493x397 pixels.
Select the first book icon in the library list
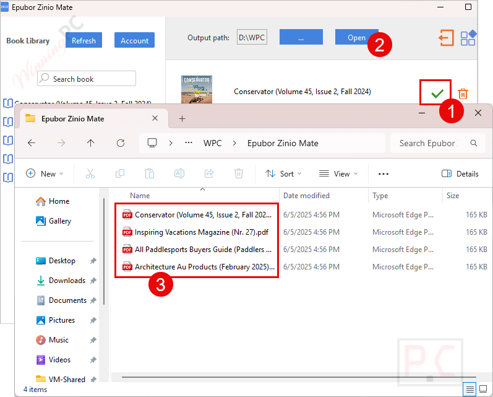(x=8, y=103)
